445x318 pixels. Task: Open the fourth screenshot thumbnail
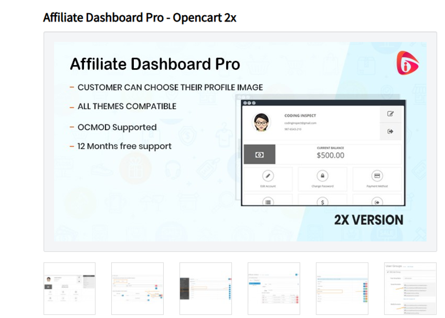274,288
